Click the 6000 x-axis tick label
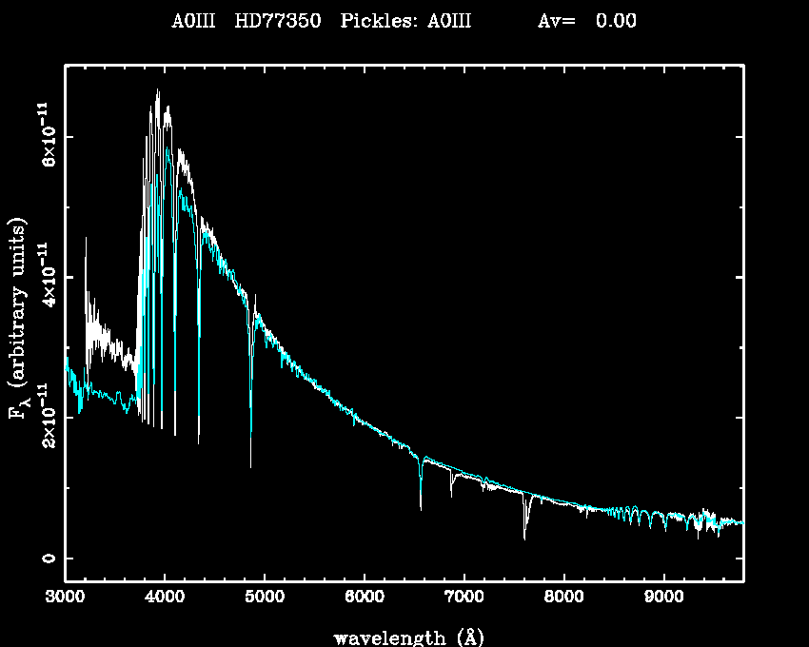The width and height of the screenshot is (809, 647). (x=365, y=598)
